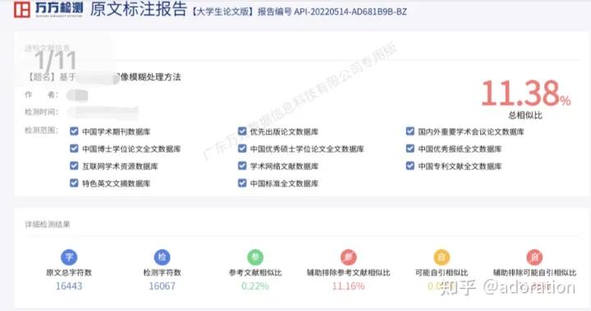Click the page indicator 1/11

pyautogui.click(x=56, y=61)
